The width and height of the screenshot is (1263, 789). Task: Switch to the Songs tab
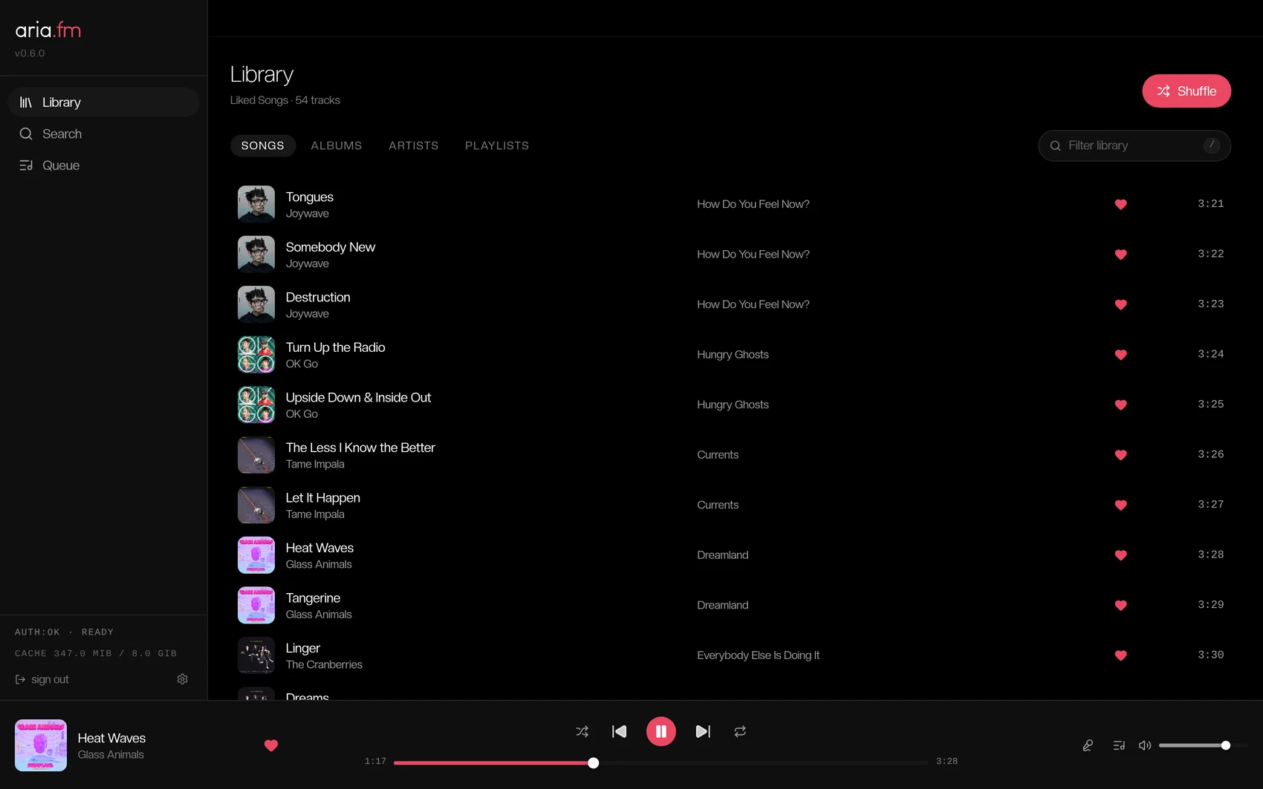(262, 145)
